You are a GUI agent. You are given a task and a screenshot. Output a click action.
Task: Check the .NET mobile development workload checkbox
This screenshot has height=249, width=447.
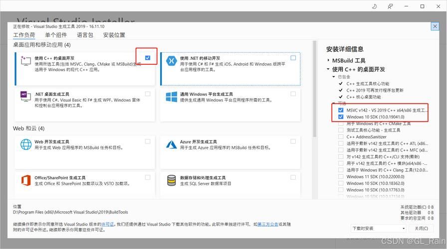(293, 58)
